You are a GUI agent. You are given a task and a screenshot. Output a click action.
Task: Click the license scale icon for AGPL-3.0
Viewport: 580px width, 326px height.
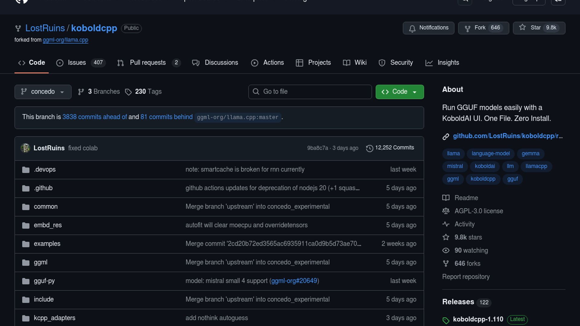446,211
